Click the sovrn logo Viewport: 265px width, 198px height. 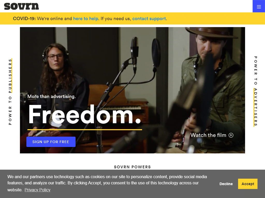21,6
